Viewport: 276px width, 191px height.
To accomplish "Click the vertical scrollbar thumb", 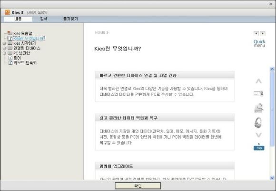I will [x=272, y=109].
